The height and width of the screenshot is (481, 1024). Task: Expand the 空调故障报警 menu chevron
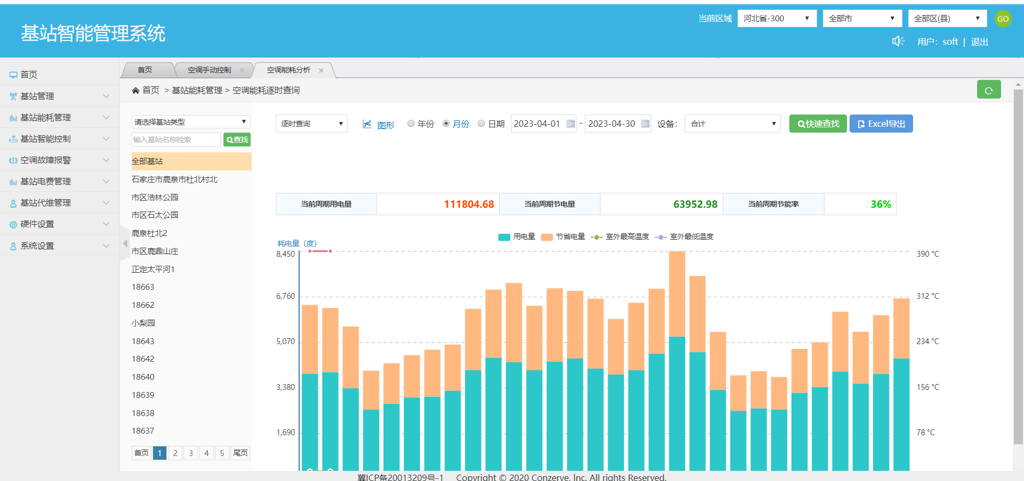(106, 160)
